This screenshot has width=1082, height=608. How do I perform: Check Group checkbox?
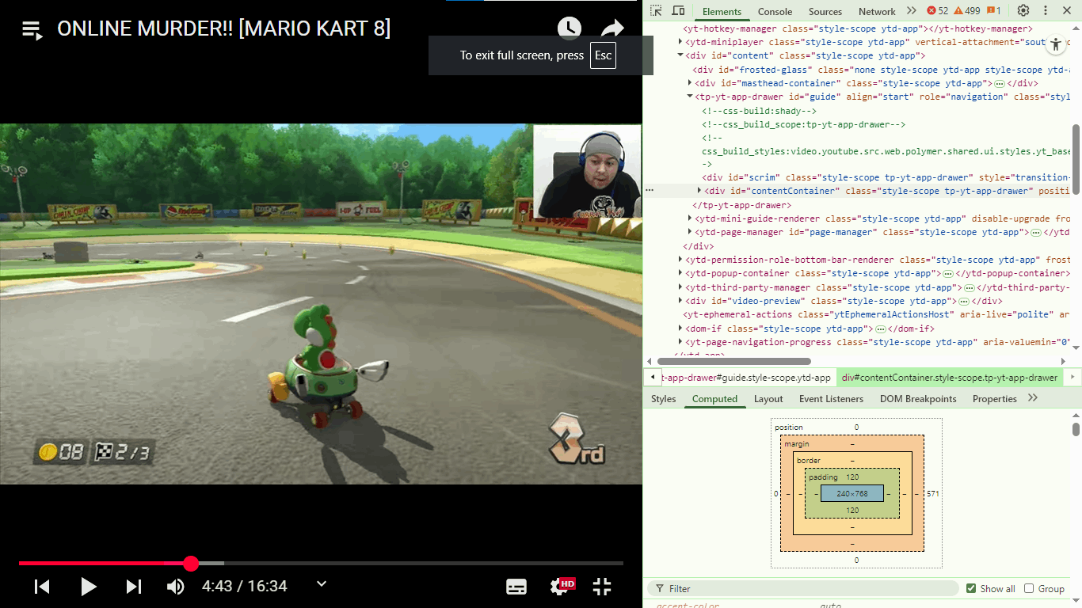point(1029,588)
